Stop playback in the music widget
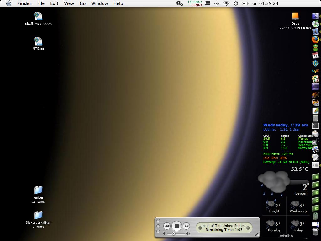This screenshot has width=321, height=241. [x=176, y=226]
